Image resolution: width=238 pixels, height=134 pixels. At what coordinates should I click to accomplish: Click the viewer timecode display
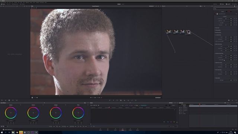tap(158, 98)
